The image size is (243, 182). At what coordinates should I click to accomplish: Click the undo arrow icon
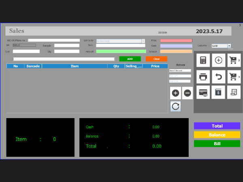pyautogui.click(x=218, y=76)
